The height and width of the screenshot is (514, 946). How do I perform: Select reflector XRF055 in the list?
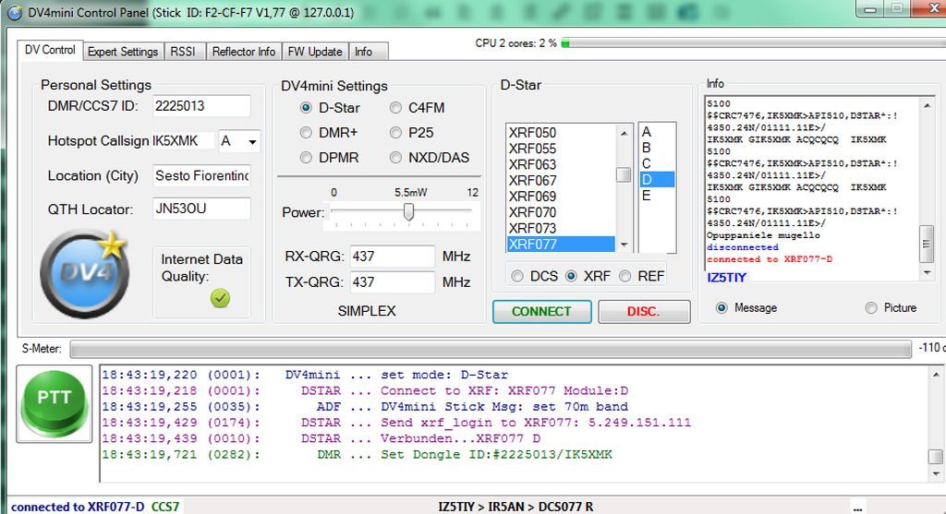tap(561, 149)
